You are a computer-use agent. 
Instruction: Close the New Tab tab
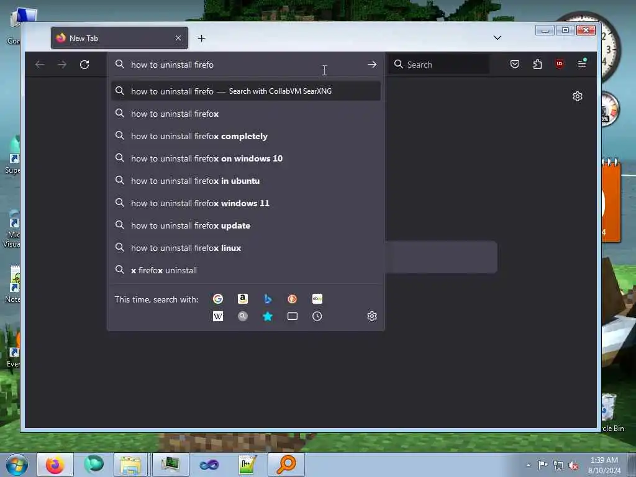pos(178,38)
